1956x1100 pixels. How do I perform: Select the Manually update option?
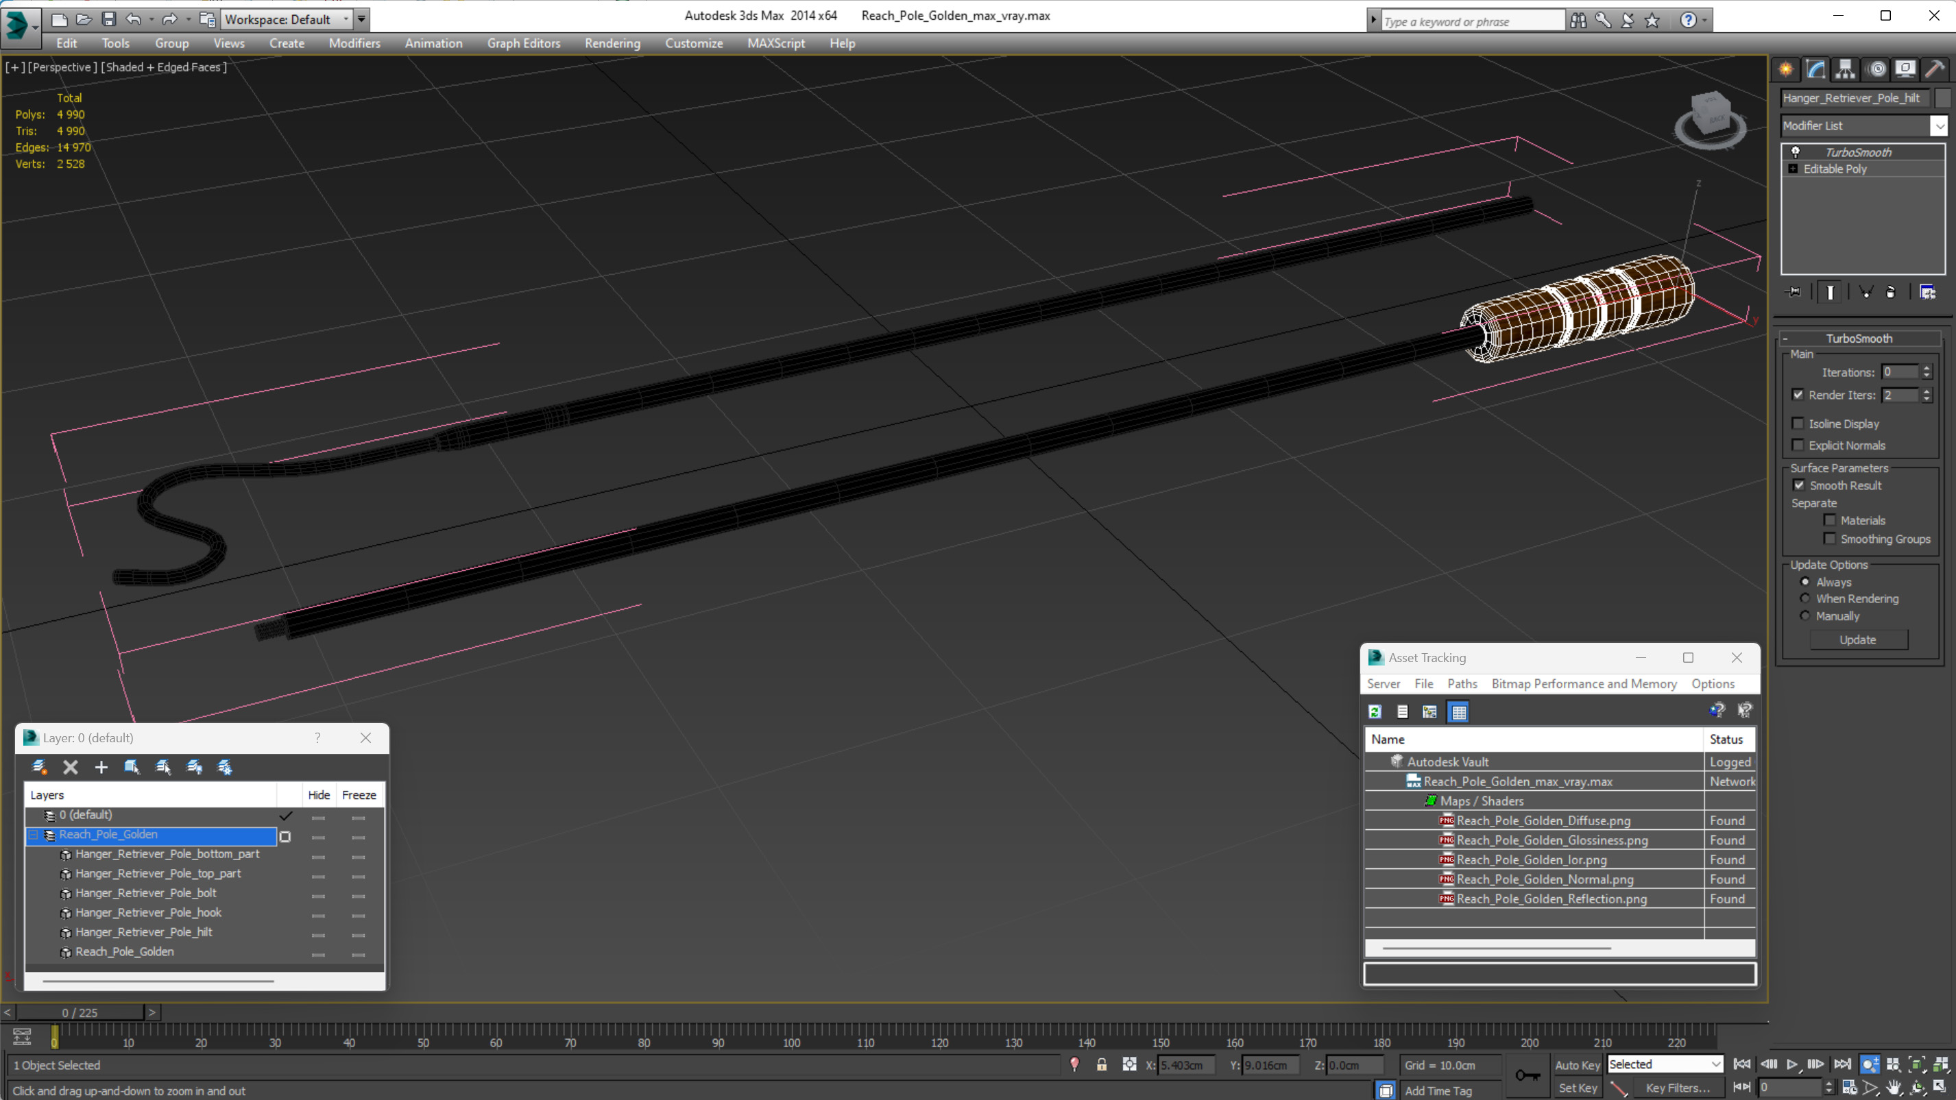[x=1805, y=615]
